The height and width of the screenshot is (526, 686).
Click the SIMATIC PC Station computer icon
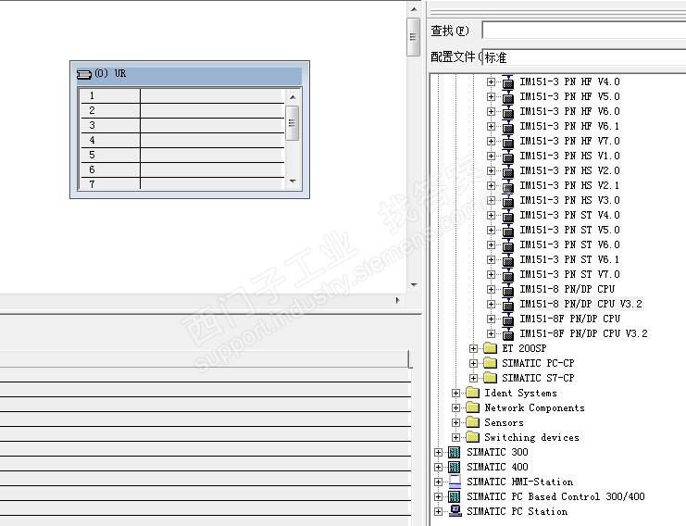[x=455, y=511]
